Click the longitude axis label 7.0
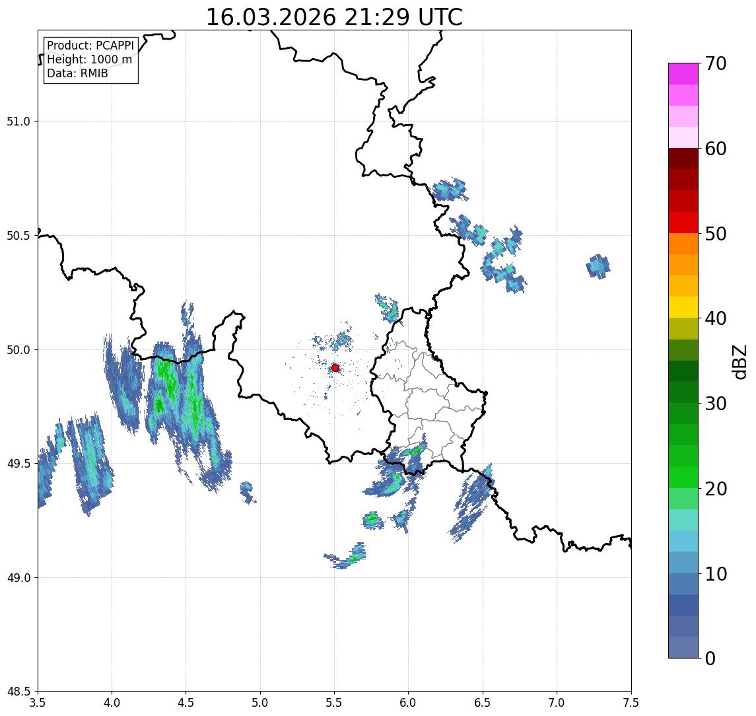Viewport: 756px width, 716px height. coord(557,703)
